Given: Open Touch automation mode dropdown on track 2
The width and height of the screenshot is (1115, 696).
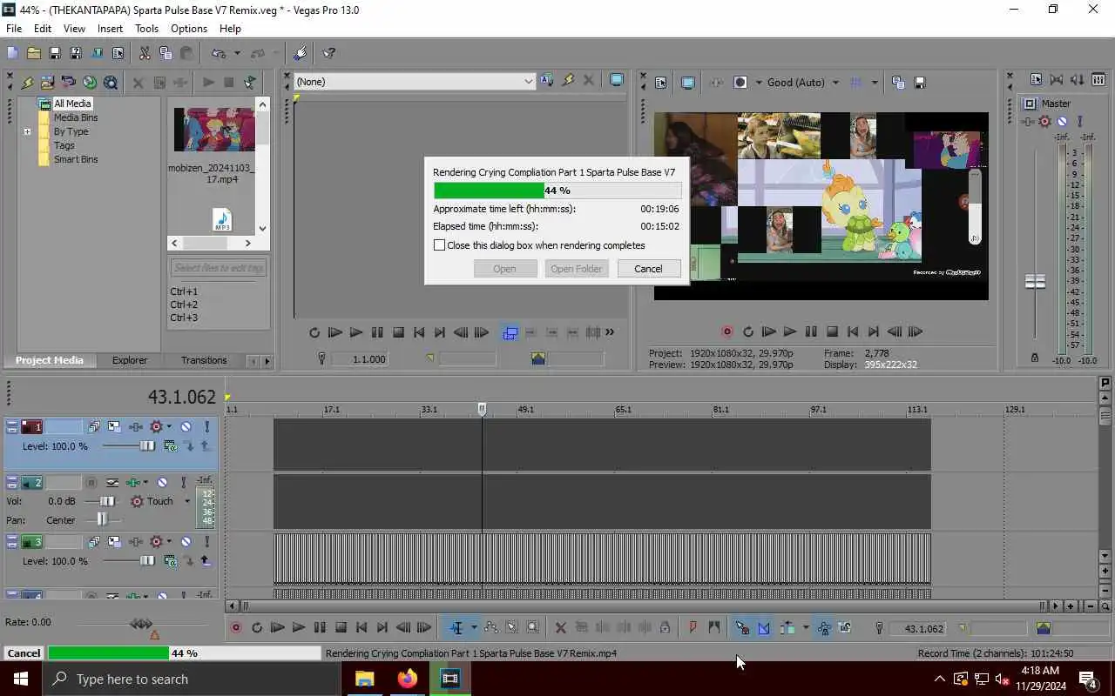Looking at the screenshot, I should coord(186,501).
